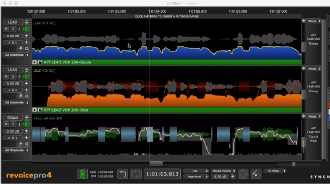
Task: Toggle the green link/chain button
Action: [x=82, y=174]
